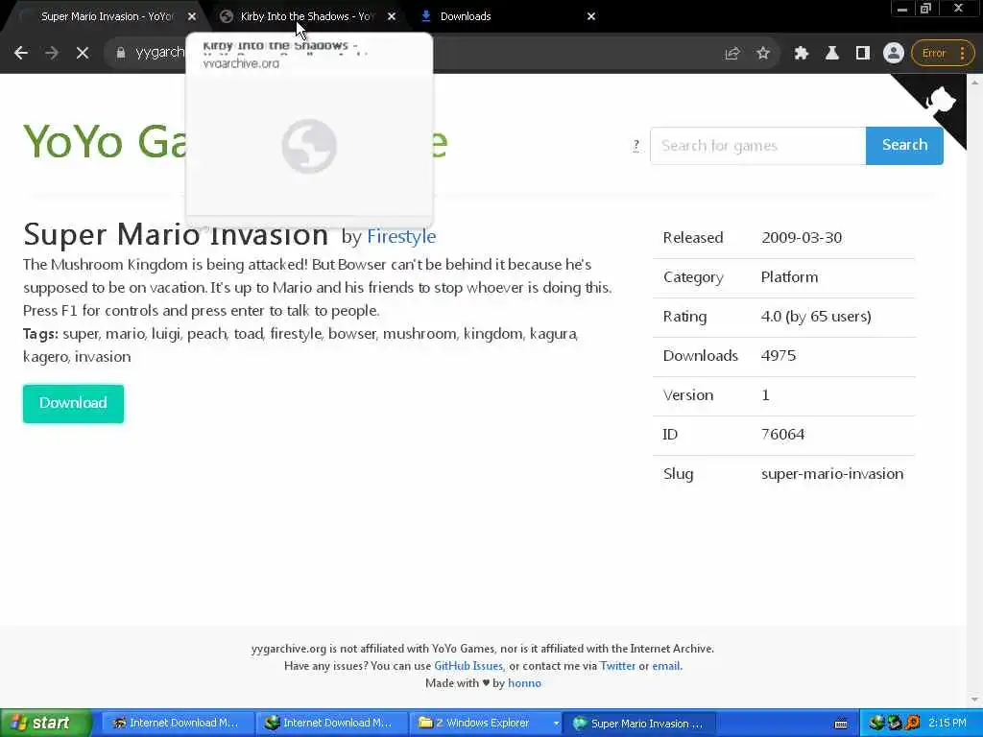Close the Kirby Into the Shadows tab
This screenshot has height=737, width=983.
coord(392,16)
